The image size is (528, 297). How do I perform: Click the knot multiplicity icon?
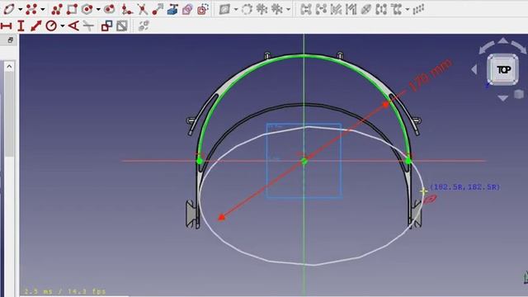pos(277,9)
